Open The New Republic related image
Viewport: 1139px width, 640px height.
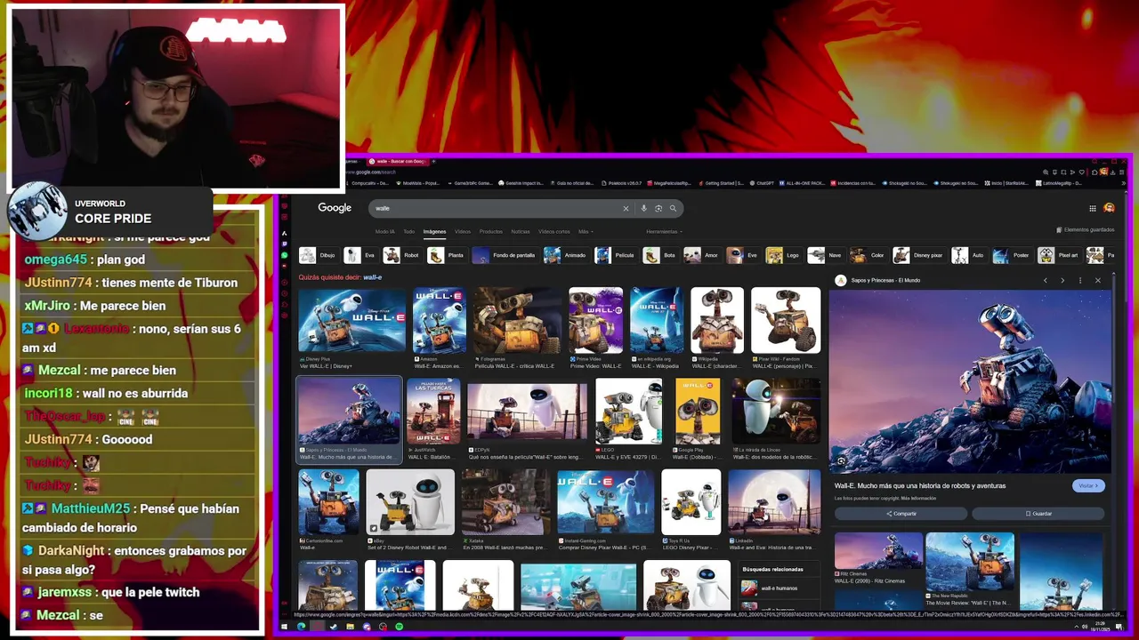(970, 562)
